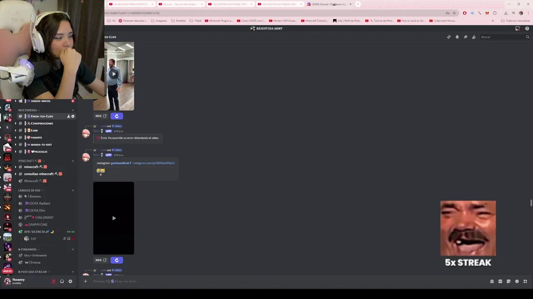The image size is (533, 299).
Task: Join the Minecraft voice channel
Action: pyautogui.click(x=46, y=181)
